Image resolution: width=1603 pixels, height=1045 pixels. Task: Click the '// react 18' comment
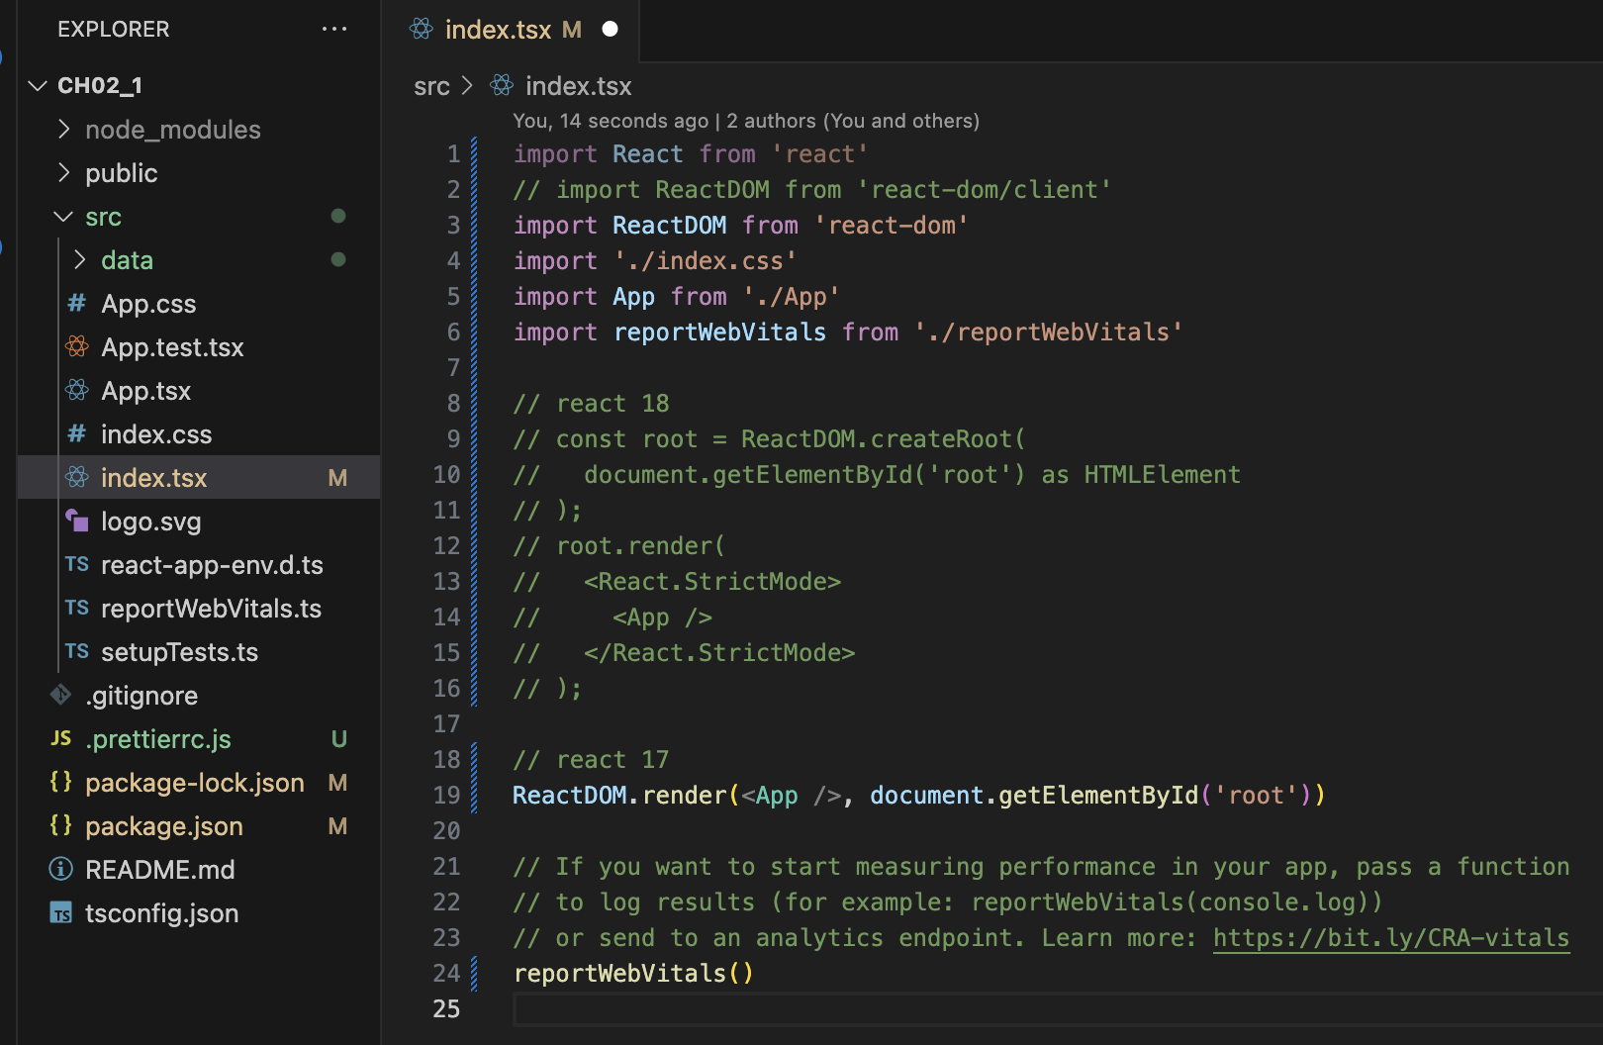(591, 404)
